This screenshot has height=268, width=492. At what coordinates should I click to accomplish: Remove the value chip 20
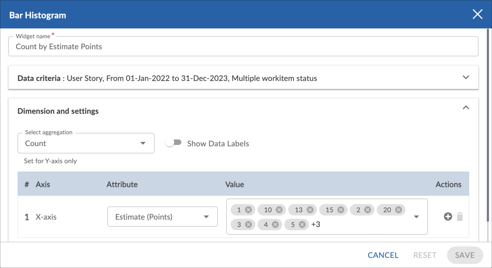[x=398, y=210]
